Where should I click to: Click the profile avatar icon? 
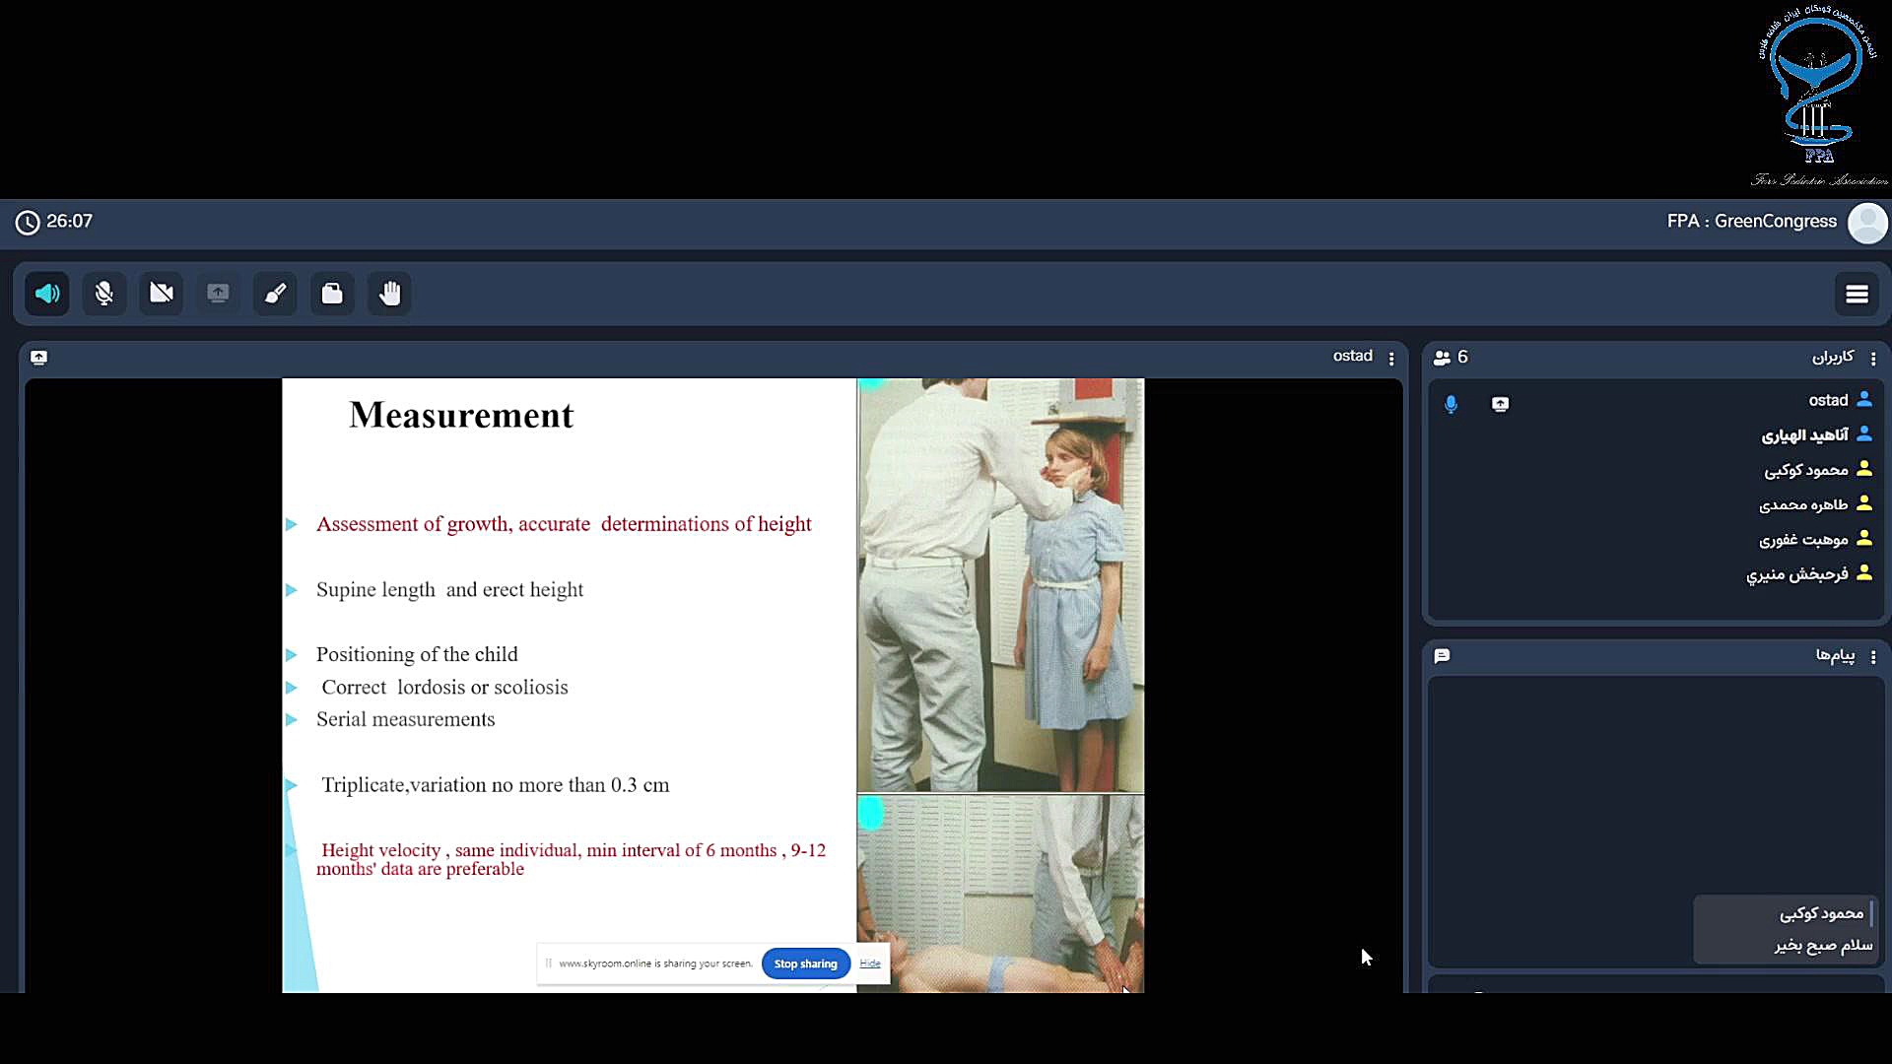pyautogui.click(x=1867, y=223)
